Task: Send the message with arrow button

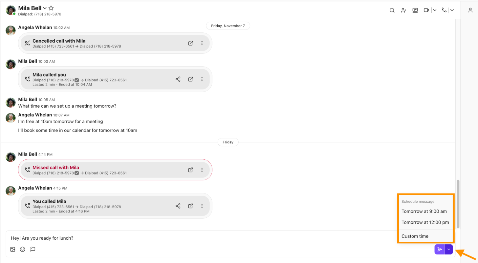Action: [x=440, y=250]
